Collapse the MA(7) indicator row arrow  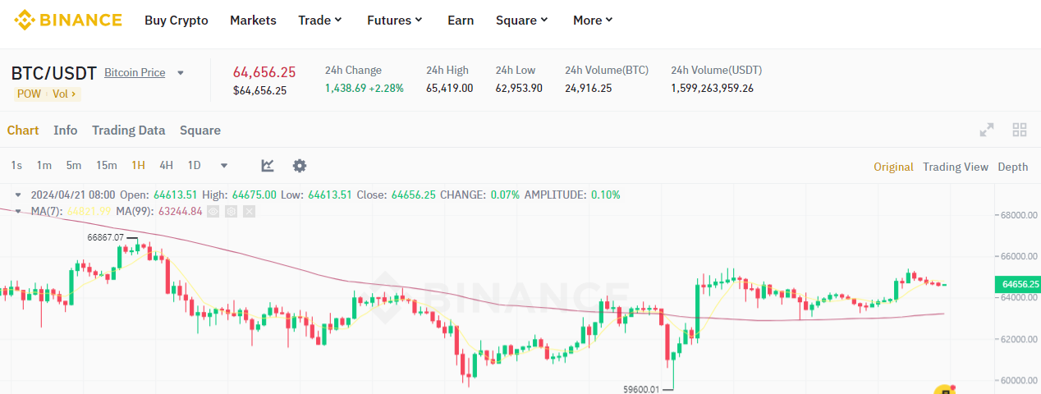18,211
